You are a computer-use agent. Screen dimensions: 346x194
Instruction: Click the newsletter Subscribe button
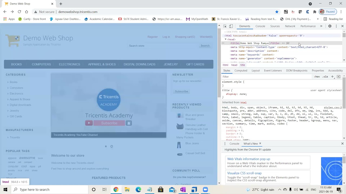[x=181, y=91]
